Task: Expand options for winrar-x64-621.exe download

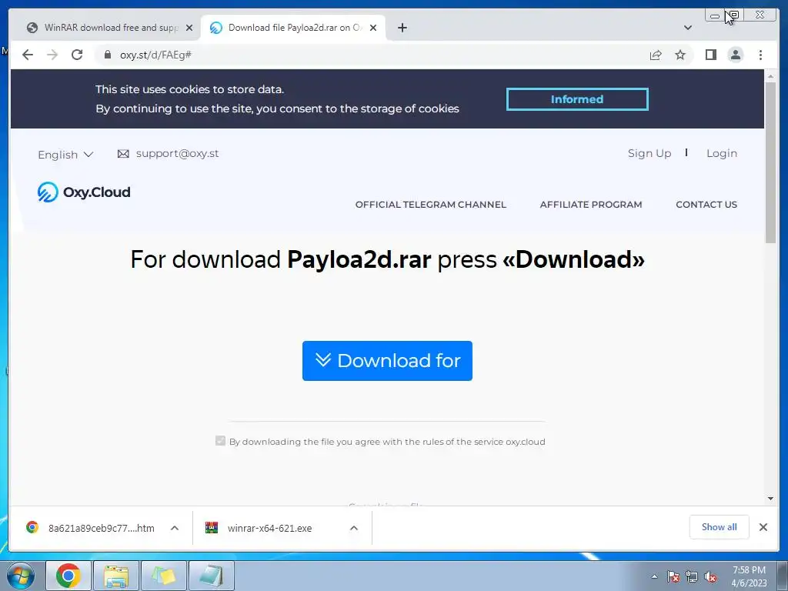Action: tap(354, 528)
